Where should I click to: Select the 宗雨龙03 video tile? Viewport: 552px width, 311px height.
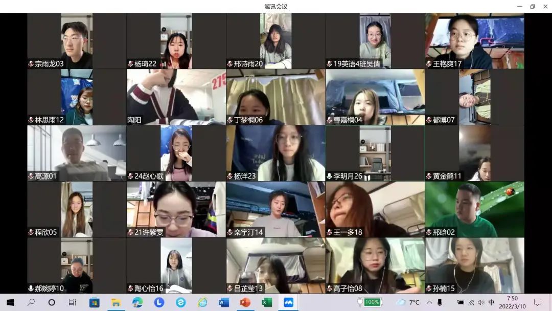[77, 41]
